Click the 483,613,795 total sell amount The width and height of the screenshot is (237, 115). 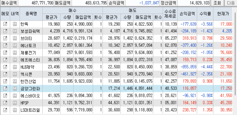tap(90, 3)
